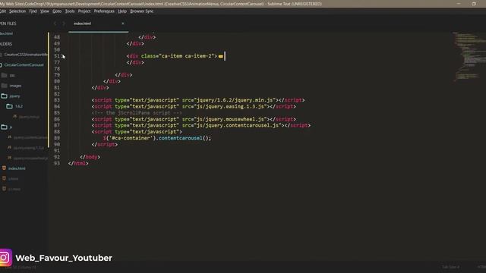The height and width of the screenshot is (273, 486).
Task: Click the Tab Size indicator in status bar
Action: coord(450,267)
